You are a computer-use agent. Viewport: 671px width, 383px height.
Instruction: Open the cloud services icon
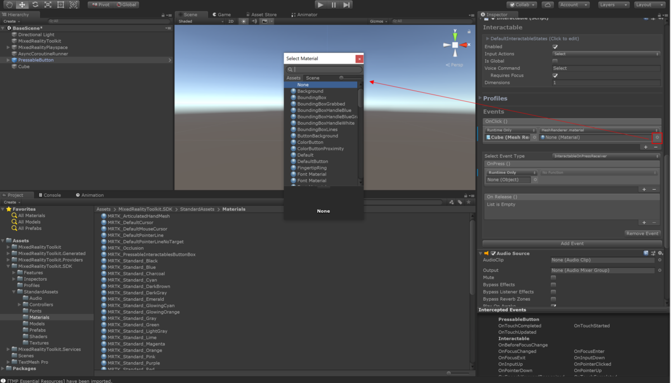pos(548,4)
